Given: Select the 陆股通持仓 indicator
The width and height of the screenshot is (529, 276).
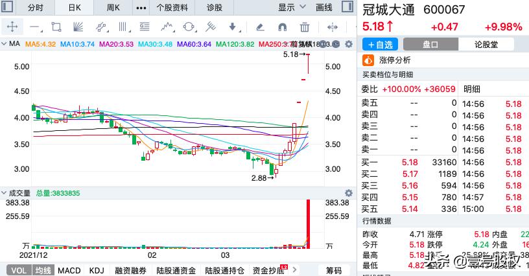Looking at the screenshot, I should click(x=225, y=270).
